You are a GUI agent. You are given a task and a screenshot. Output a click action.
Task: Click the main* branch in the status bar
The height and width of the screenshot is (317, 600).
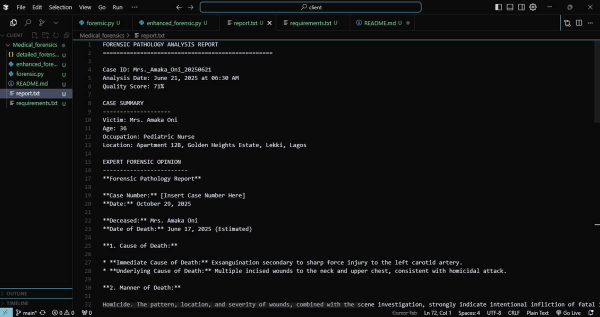(x=26, y=312)
